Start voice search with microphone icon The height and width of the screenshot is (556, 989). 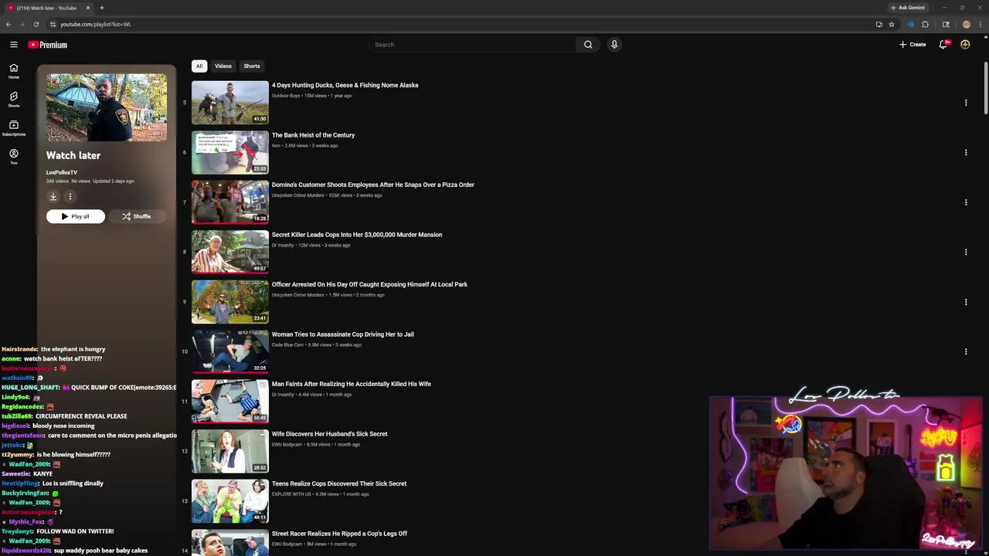click(x=614, y=45)
